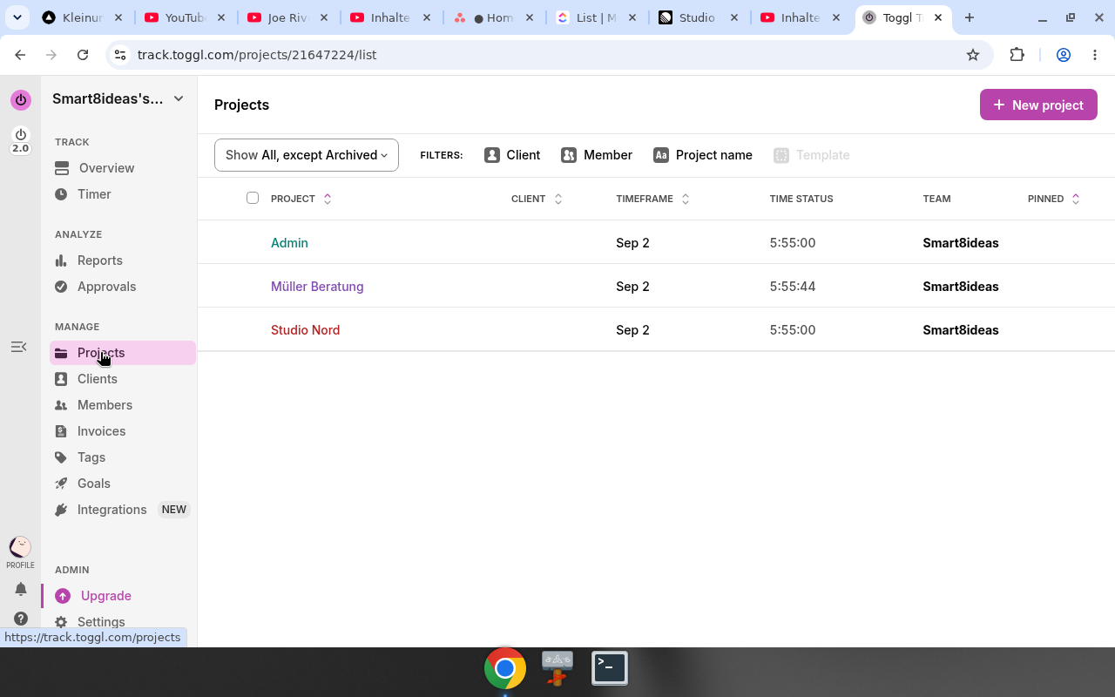Expand the Smart8ideas workspace switcher

pyautogui.click(x=118, y=98)
